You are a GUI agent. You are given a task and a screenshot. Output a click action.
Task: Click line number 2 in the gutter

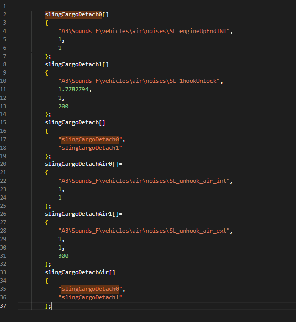click(5, 15)
